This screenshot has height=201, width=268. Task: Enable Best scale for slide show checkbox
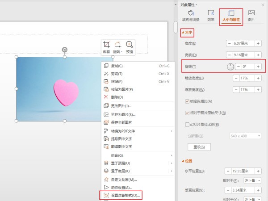coord(187,125)
